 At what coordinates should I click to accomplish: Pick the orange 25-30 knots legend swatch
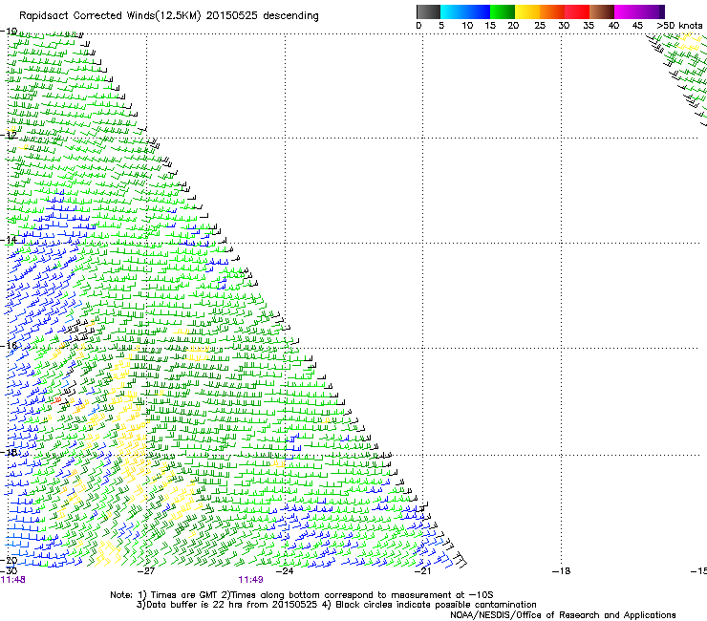(x=552, y=11)
